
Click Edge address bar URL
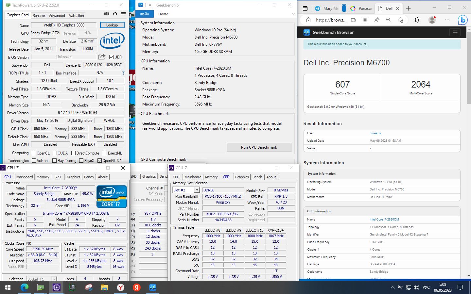[331, 20]
